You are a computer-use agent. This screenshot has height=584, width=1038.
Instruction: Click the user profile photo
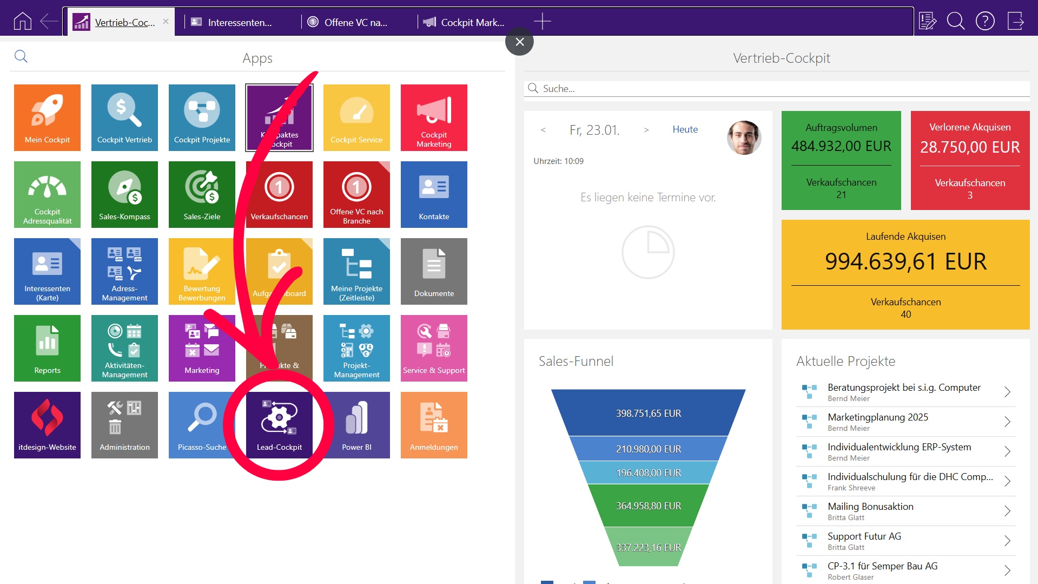[x=744, y=137]
